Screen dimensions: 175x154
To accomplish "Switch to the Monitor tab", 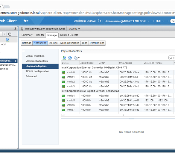I will (40, 35).
